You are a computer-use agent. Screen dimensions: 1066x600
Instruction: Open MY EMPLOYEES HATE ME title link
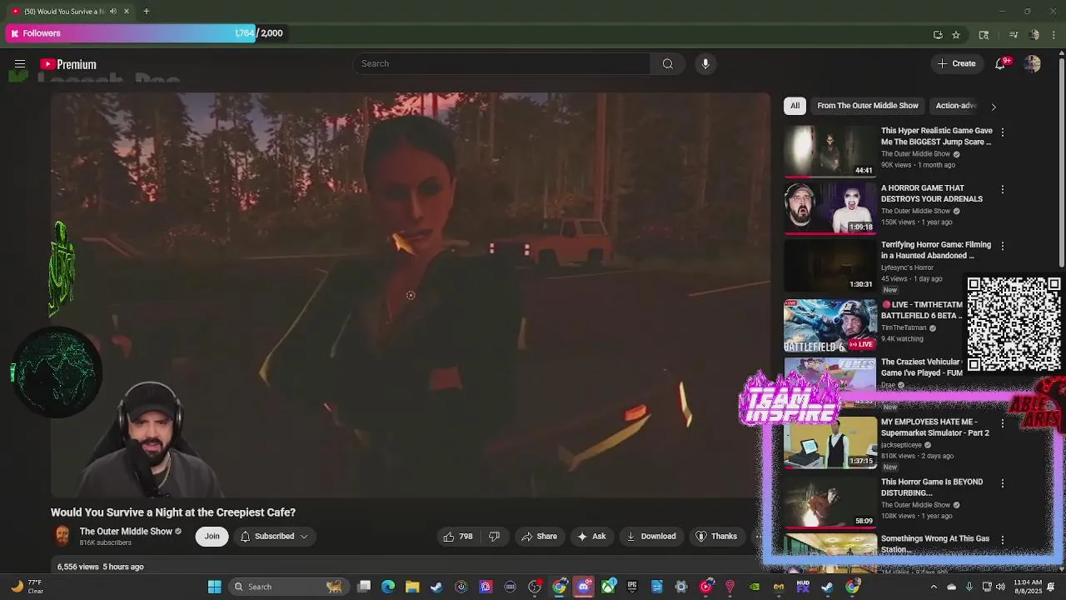pyautogui.click(x=935, y=427)
